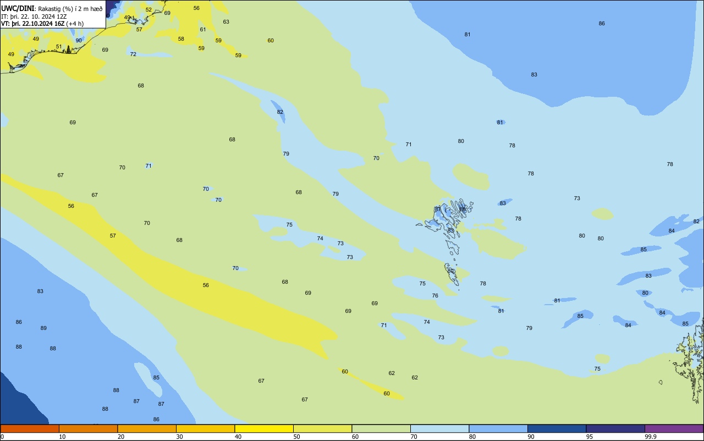The height and width of the screenshot is (441, 704).
Task: Select the map value '52'
Action: click(x=148, y=10)
